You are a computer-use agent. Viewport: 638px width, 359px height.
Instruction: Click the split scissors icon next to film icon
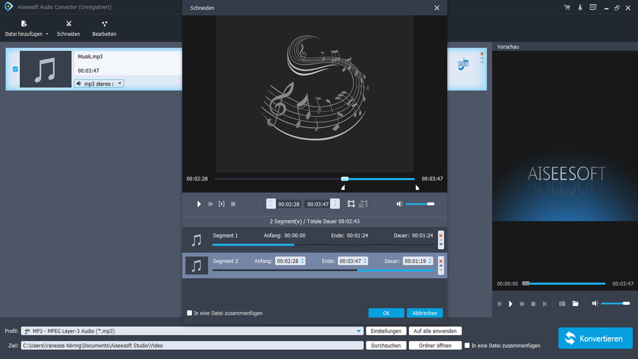click(x=363, y=204)
